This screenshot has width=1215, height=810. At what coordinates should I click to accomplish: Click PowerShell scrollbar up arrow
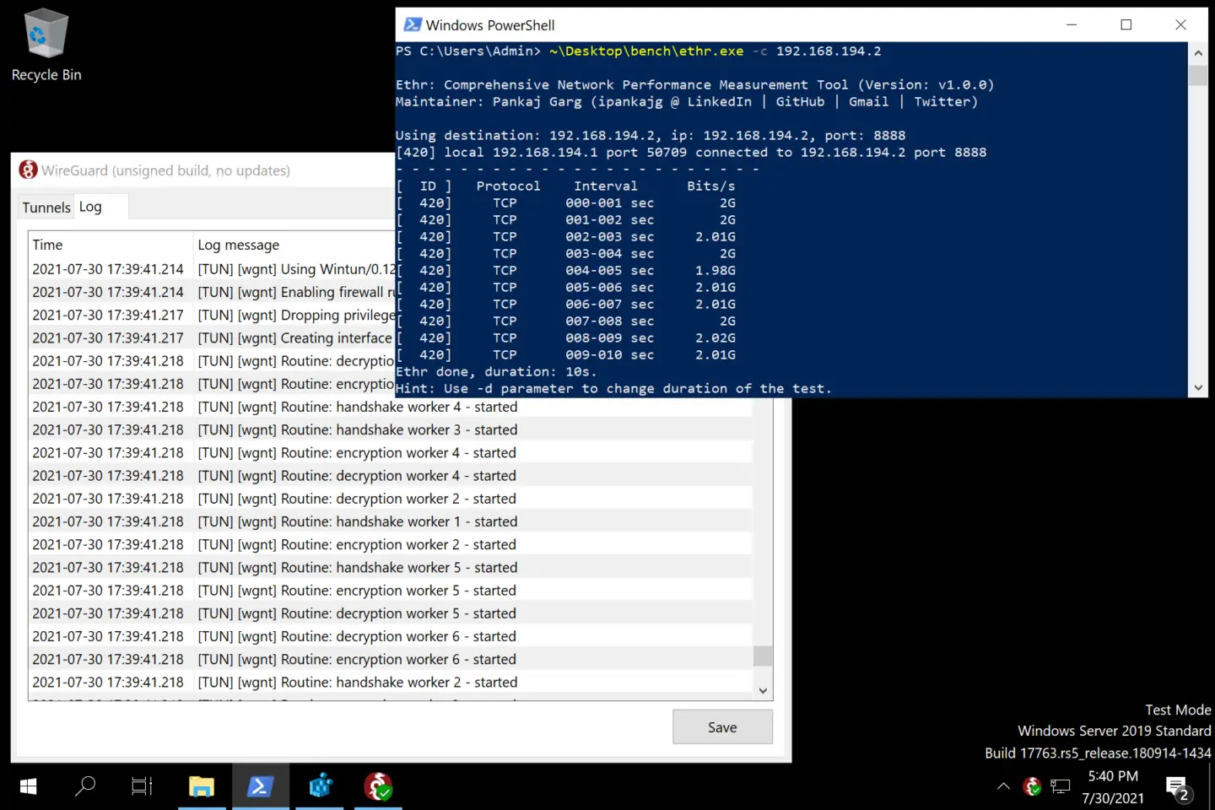[1198, 52]
